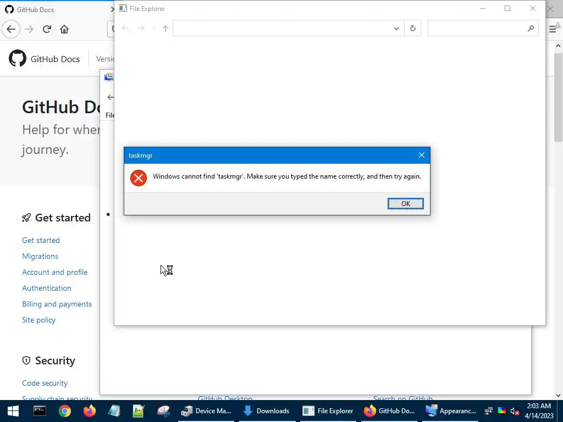
Task: Select the GitHub Docs browser tab
Action: (57, 9)
